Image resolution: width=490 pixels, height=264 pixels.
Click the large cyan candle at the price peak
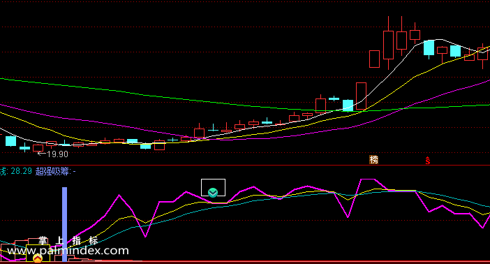click(x=429, y=48)
